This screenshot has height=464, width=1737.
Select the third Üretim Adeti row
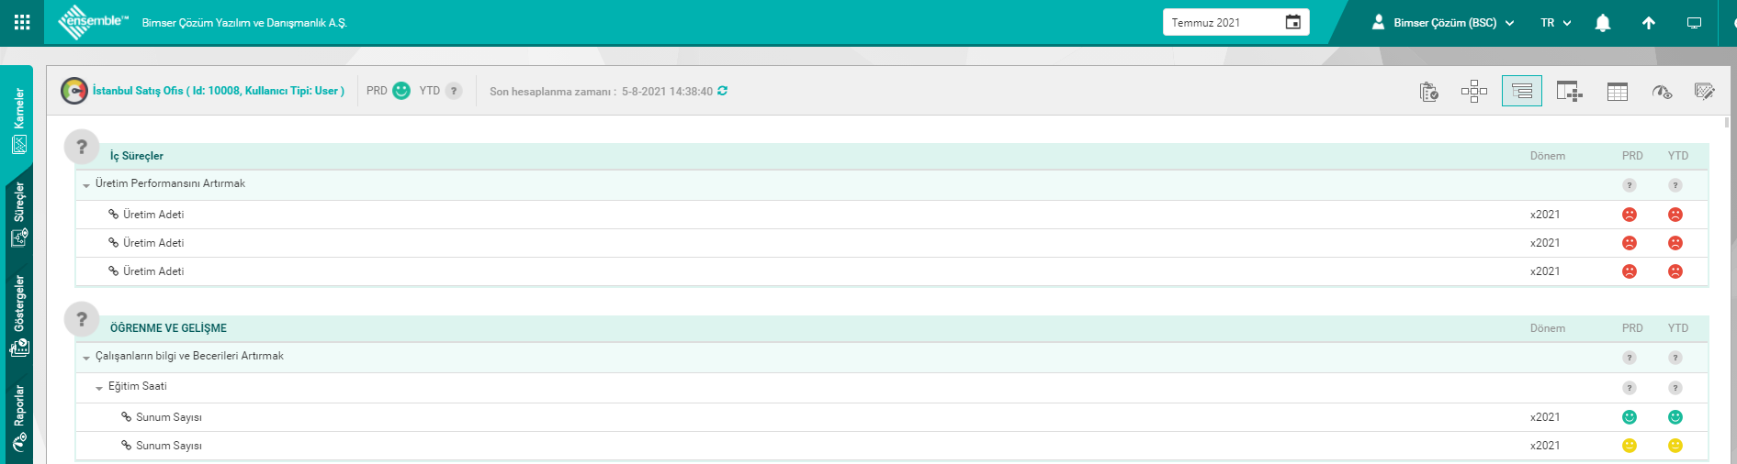tap(892, 271)
